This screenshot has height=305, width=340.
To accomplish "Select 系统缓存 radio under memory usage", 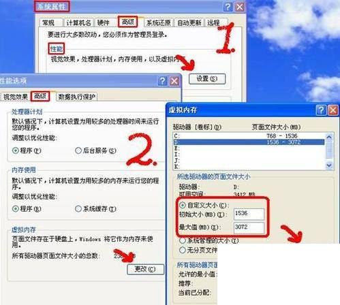I will [78, 208].
